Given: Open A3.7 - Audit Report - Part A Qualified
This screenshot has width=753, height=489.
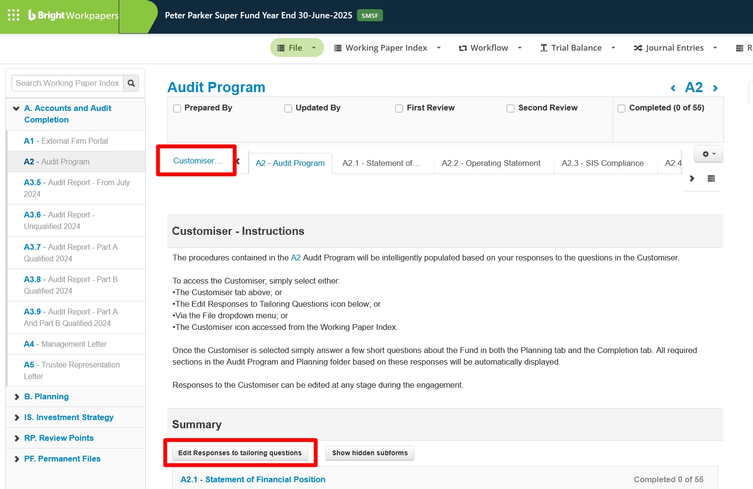Looking at the screenshot, I should 76,253.
